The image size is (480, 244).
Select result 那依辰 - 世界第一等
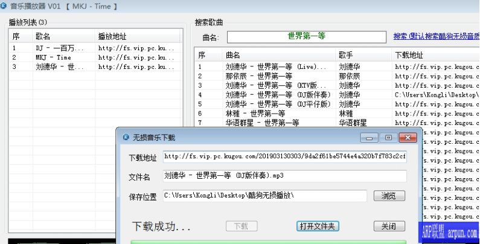click(x=338, y=76)
